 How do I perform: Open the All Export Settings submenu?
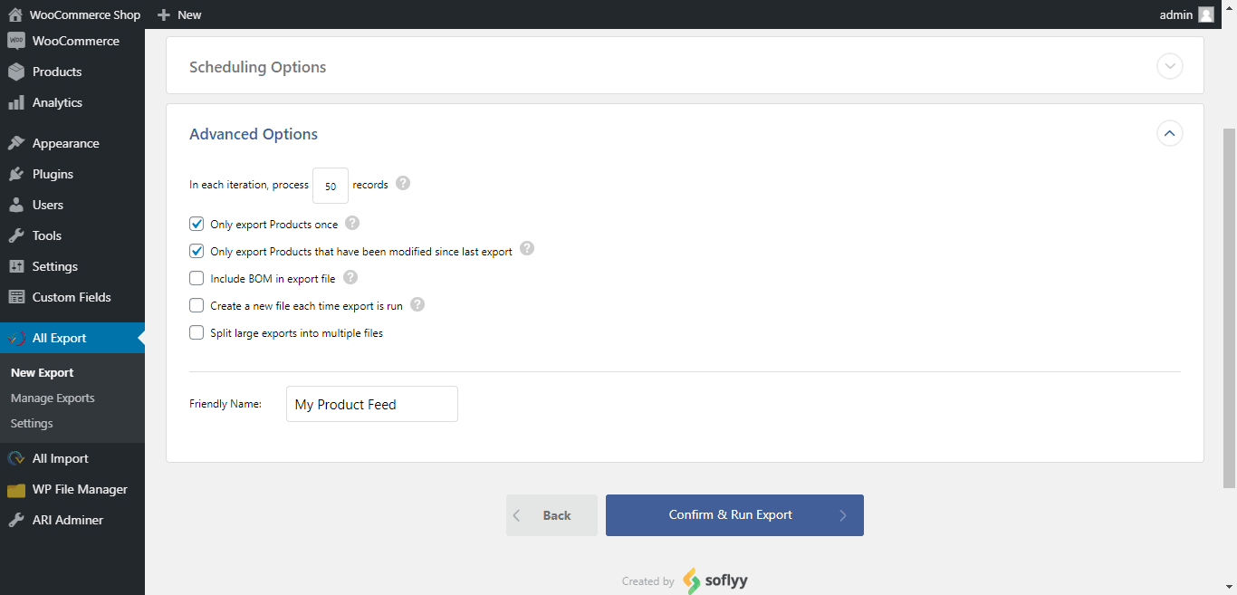(32, 423)
